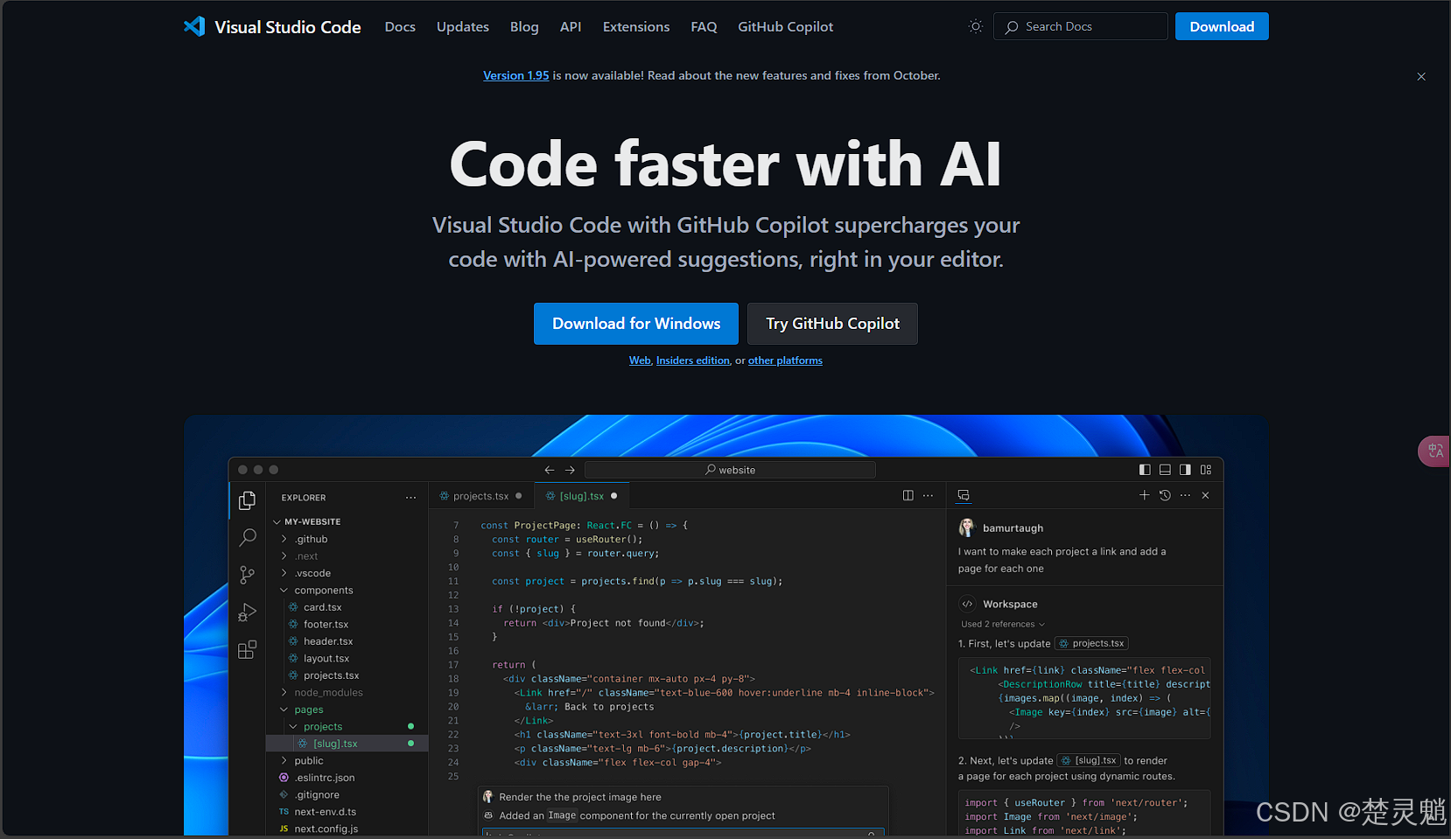Open the Blog nav item
The image size is (1451, 839).
[524, 27]
